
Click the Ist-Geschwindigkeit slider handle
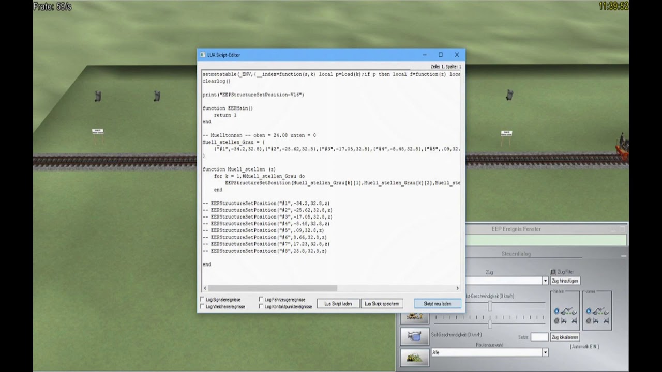pyautogui.click(x=490, y=306)
